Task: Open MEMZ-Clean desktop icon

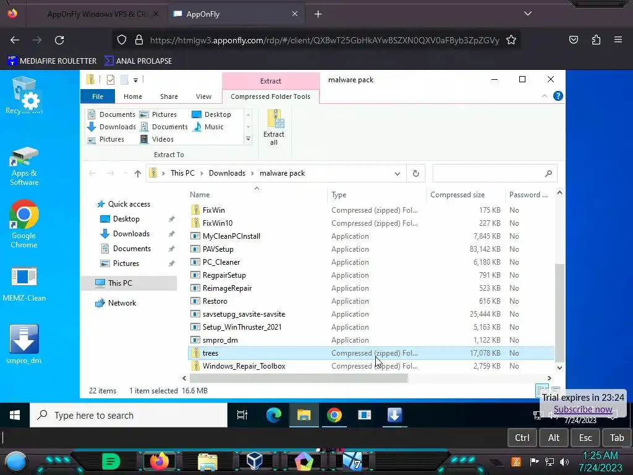Action: pos(24,285)
